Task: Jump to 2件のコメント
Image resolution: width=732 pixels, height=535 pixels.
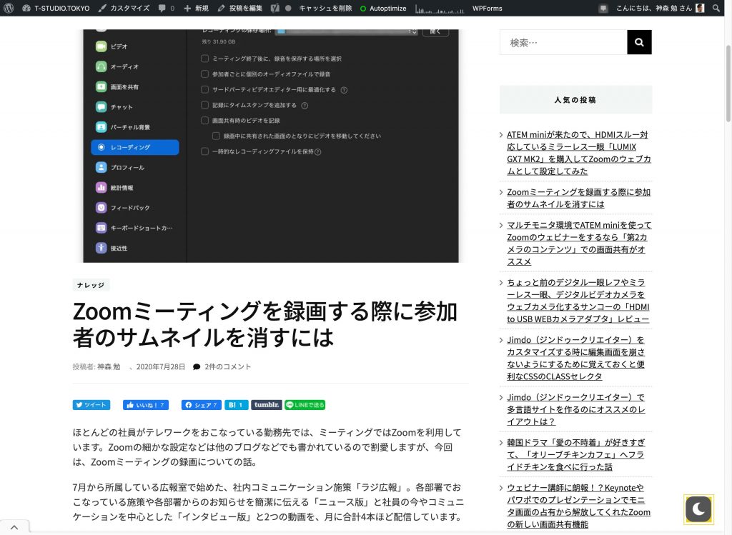Action: (228, 366)
